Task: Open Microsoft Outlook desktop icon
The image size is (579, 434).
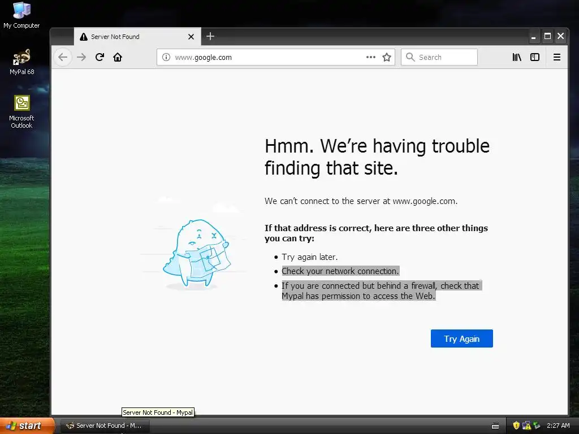Action: click(x=21, y=112)
